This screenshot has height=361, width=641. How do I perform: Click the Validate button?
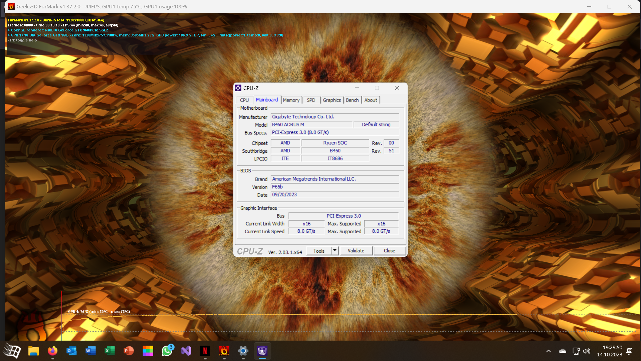pyautogui.click(x=356, y=251)
